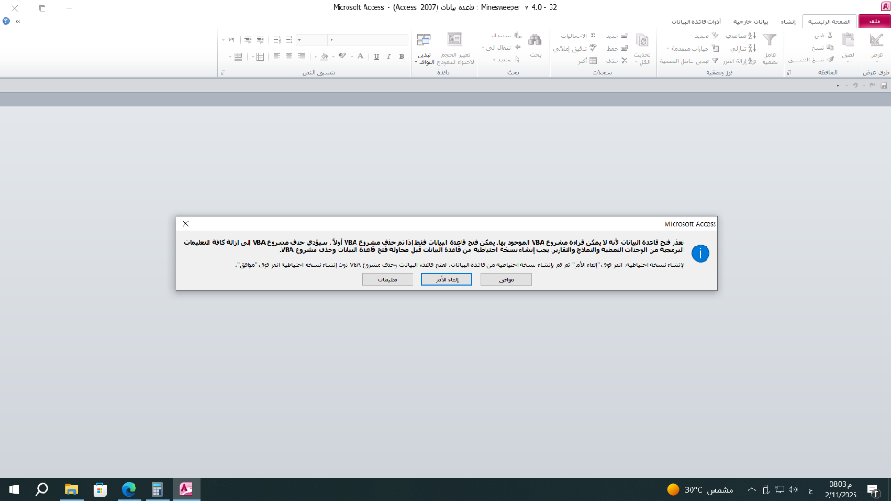Click the موافق (OK) button in dialog
Screen dimensions: 891x501
(505, 279)
